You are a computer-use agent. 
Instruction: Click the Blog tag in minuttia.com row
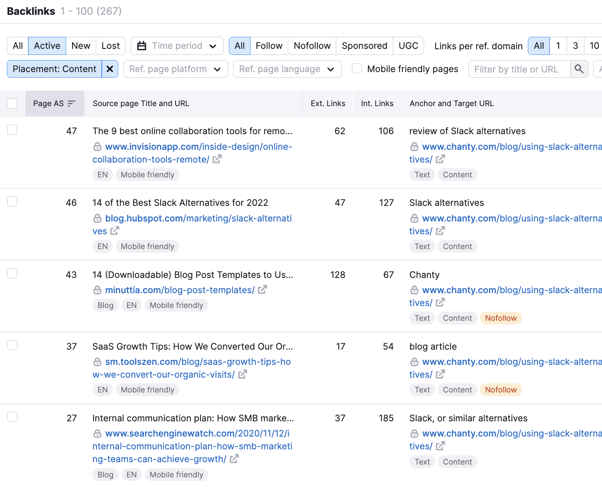(105, 305)
